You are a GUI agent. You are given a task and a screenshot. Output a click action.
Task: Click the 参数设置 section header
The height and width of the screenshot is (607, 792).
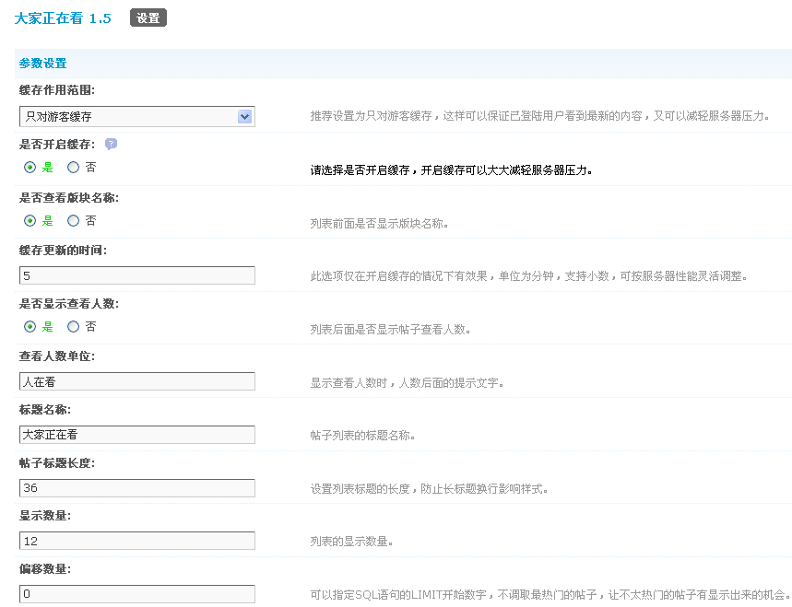coord(42,64)
